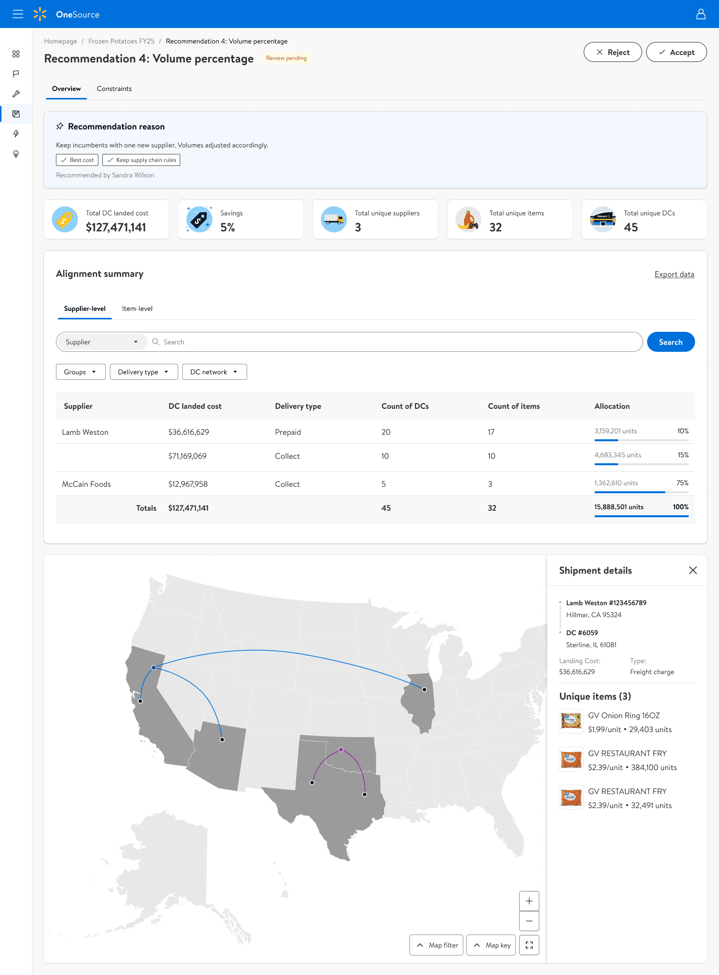Go to Frozen Potatoes FY25 breadcrumb
Screen dimensions: 719x975
click(121, 41)
